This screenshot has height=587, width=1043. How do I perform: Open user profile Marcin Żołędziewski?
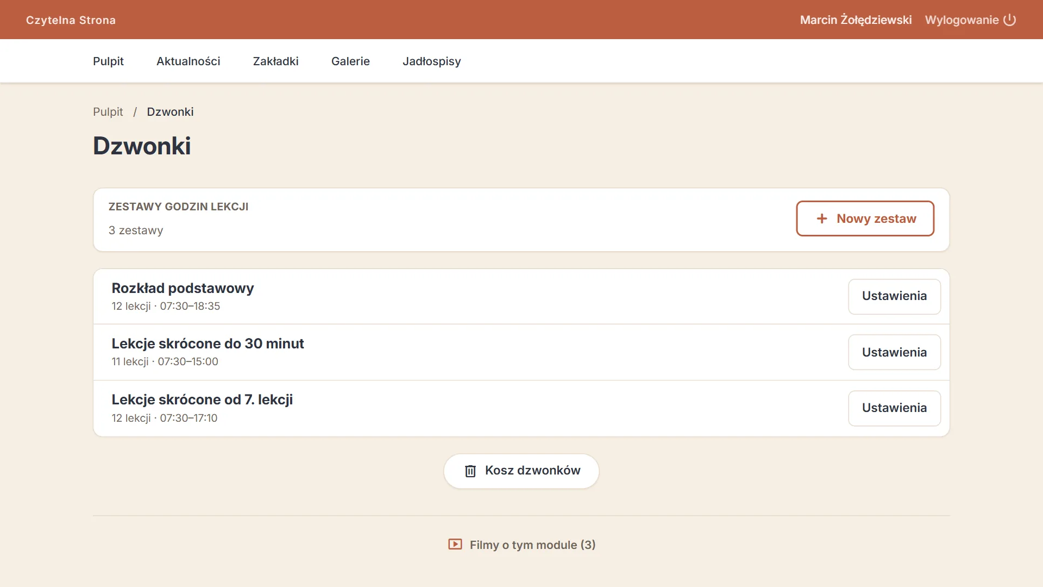click(856, 20)
